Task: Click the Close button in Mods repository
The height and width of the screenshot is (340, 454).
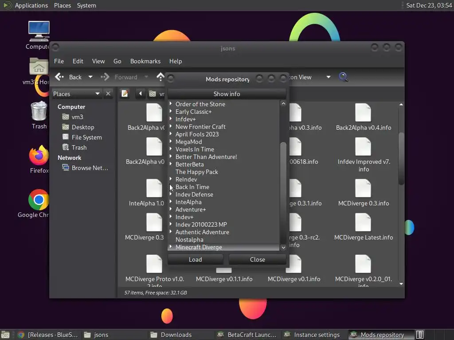Action: click(x=257, y=259)
